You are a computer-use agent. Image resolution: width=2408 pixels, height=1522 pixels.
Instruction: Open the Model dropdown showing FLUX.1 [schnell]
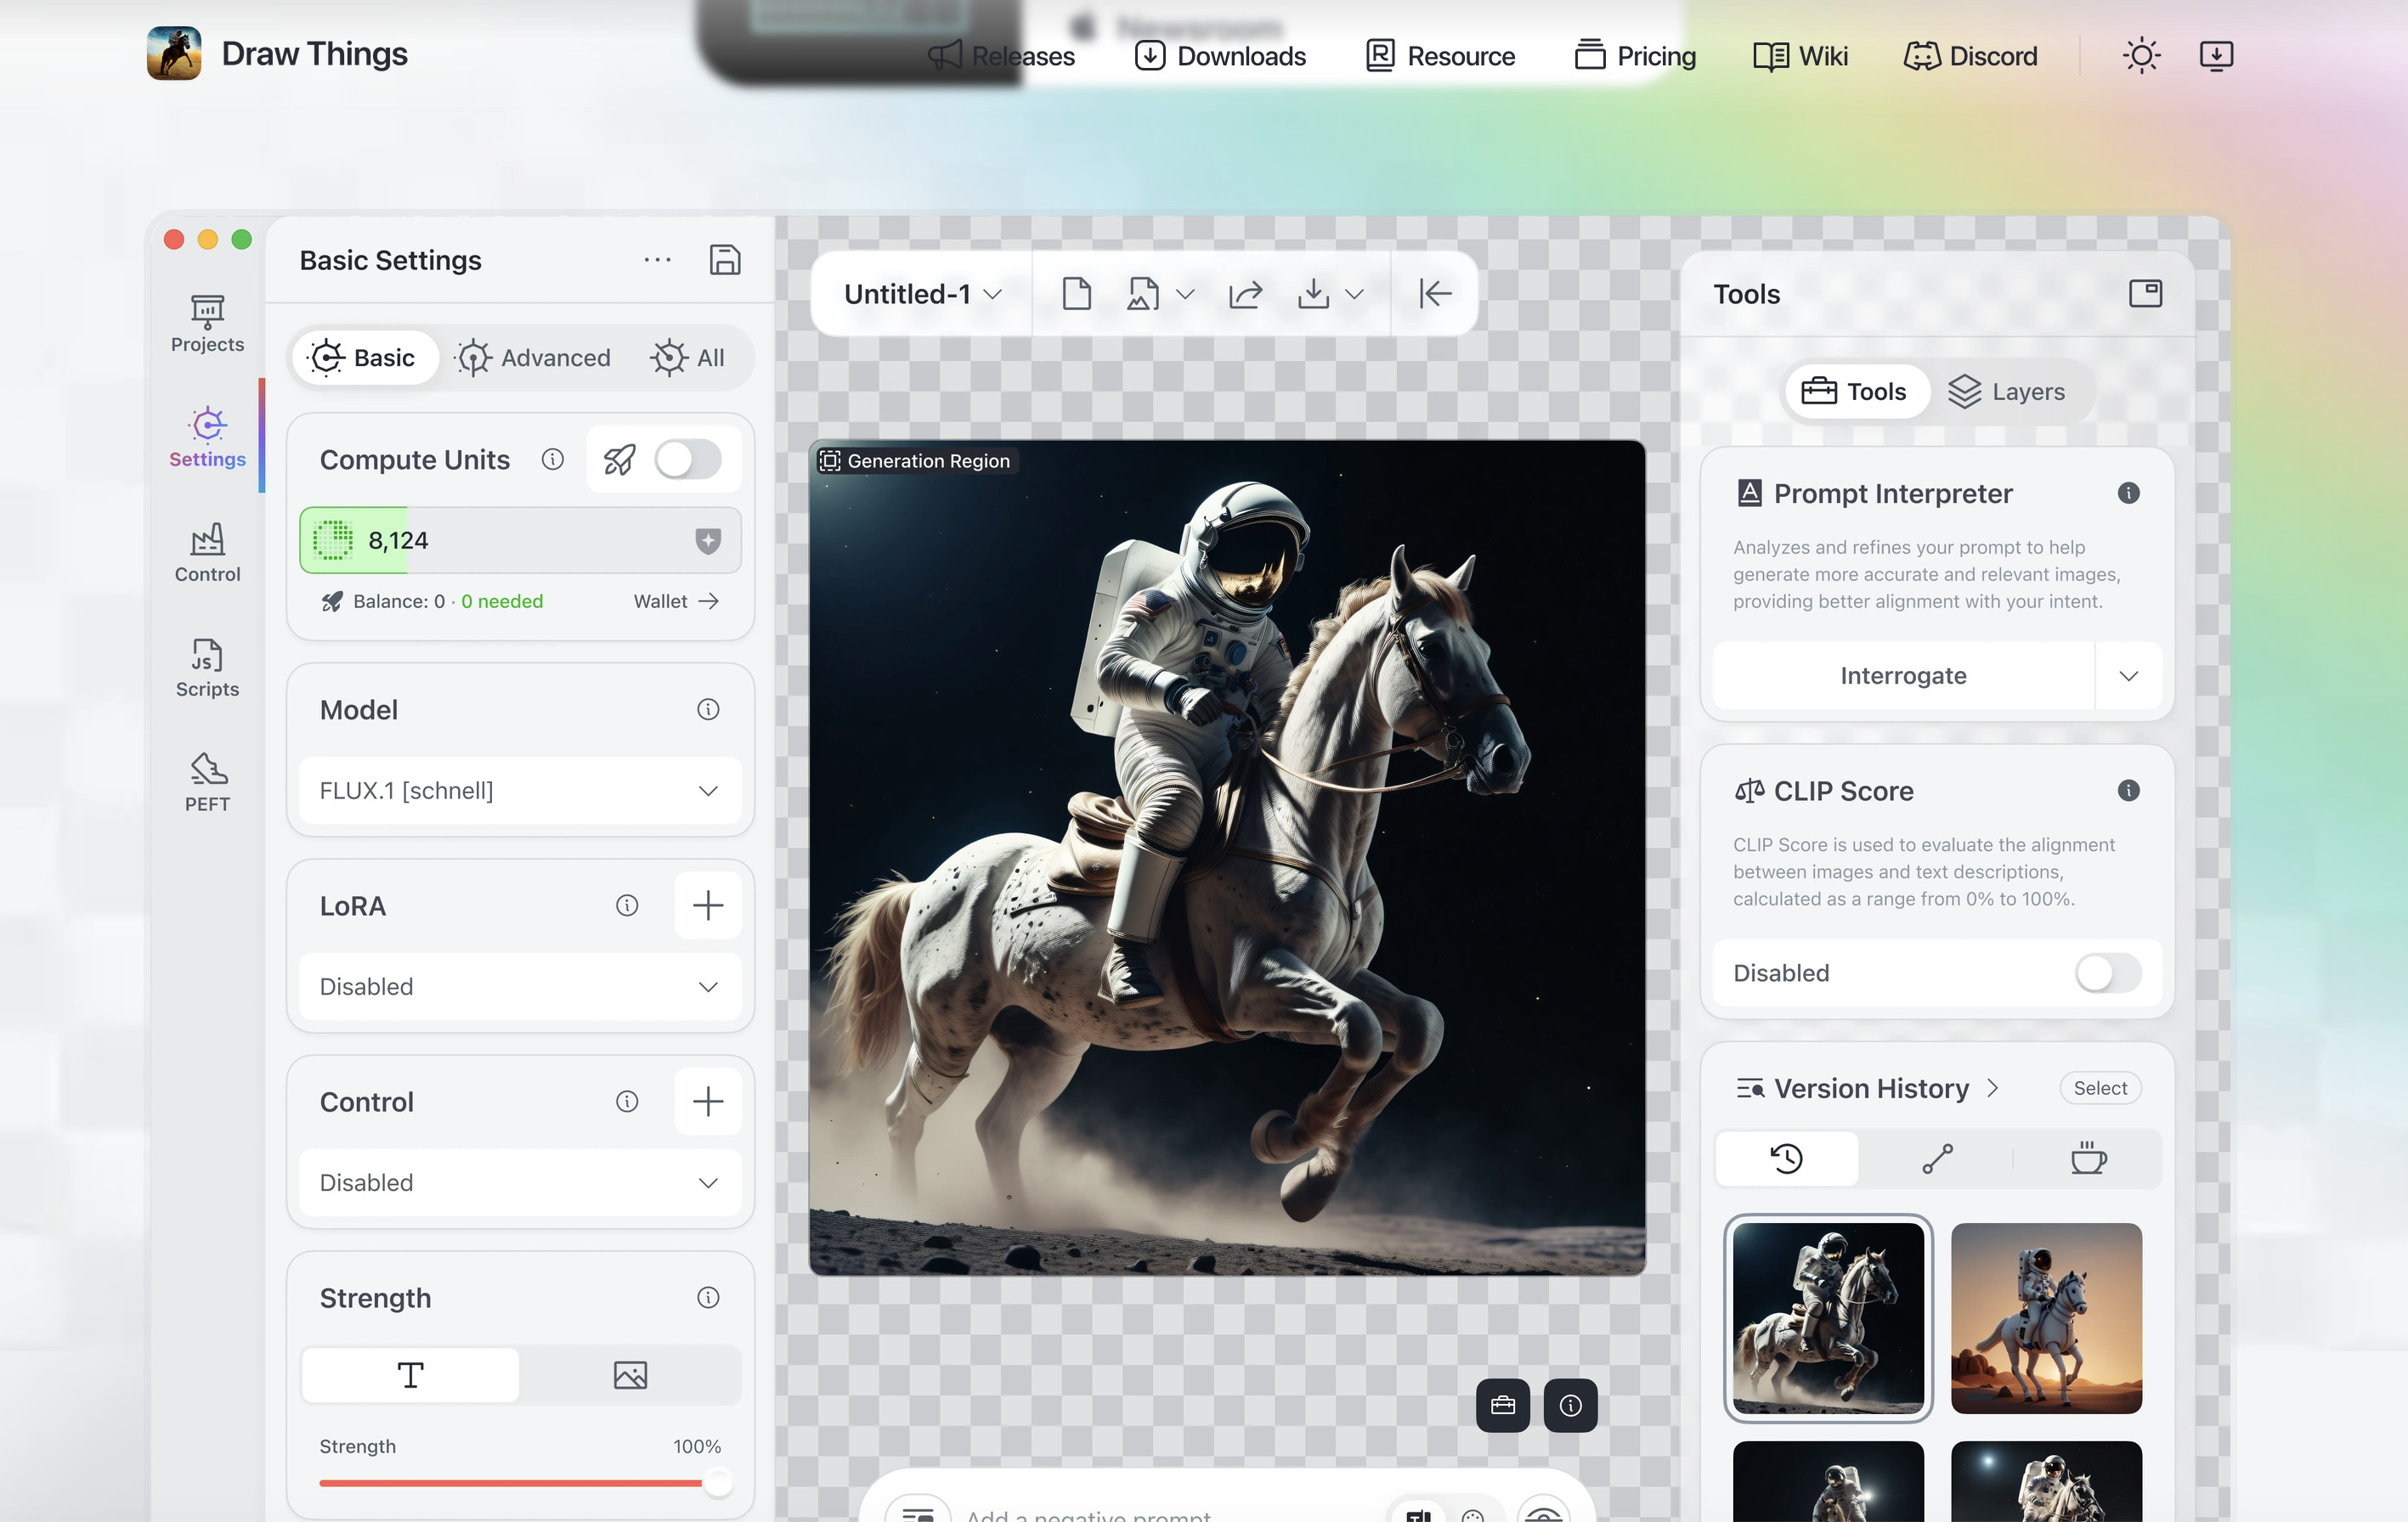(x=520, y=791)
